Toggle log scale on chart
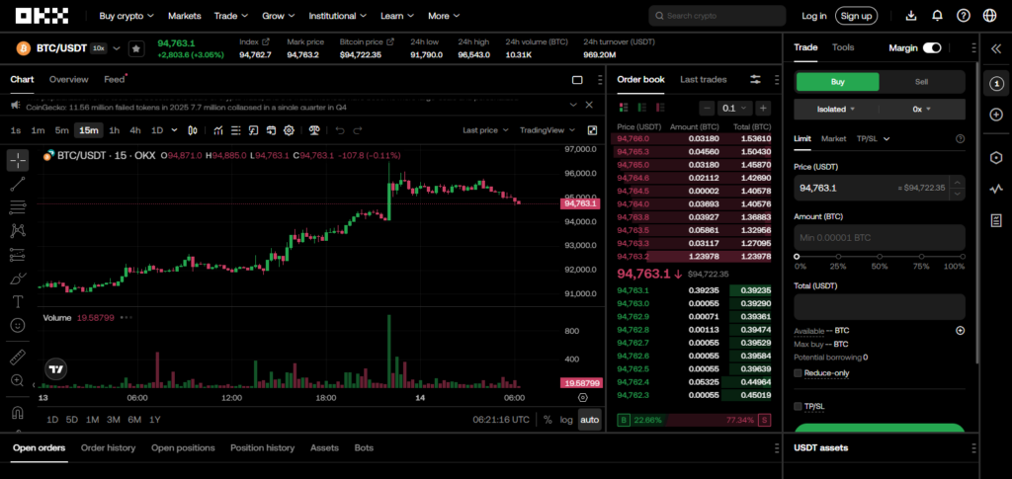Viewport: 1012px width, 479px height. tap(566, 420)
